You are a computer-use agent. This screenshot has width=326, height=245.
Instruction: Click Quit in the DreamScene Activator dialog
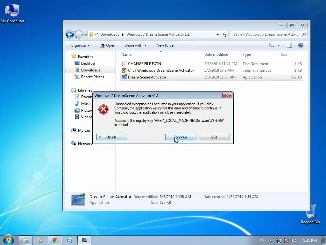click(214, 137)
